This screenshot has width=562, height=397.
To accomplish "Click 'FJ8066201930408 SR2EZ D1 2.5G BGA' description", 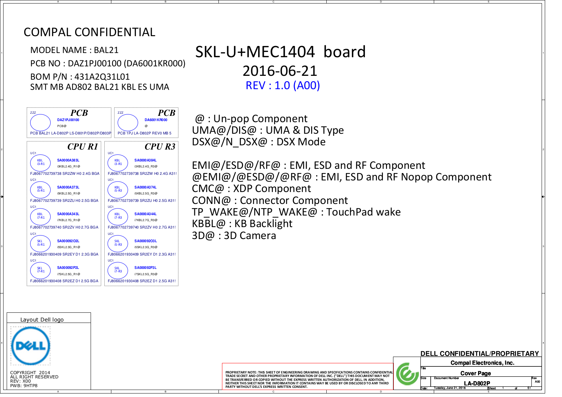I will tap(64, 281).
